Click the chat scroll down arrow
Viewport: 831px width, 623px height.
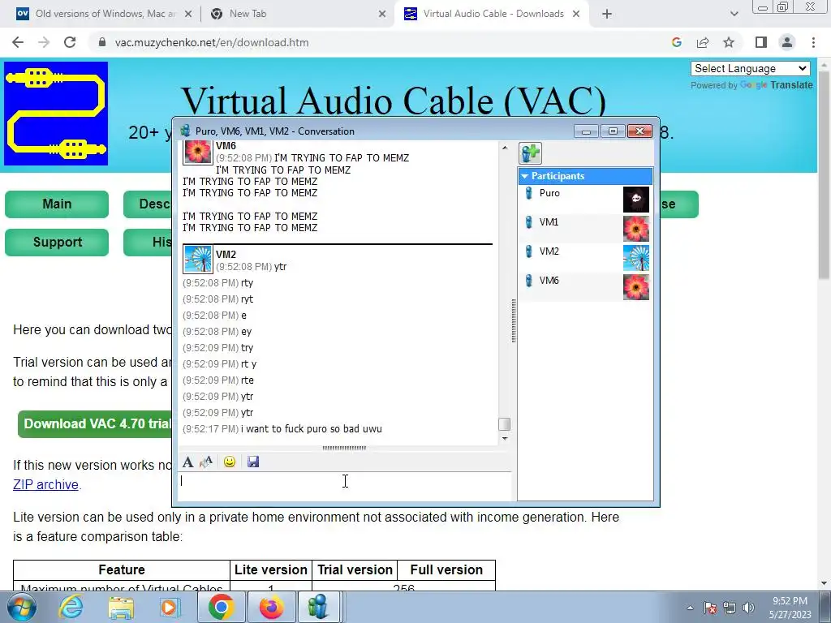[x=505, y=439]
